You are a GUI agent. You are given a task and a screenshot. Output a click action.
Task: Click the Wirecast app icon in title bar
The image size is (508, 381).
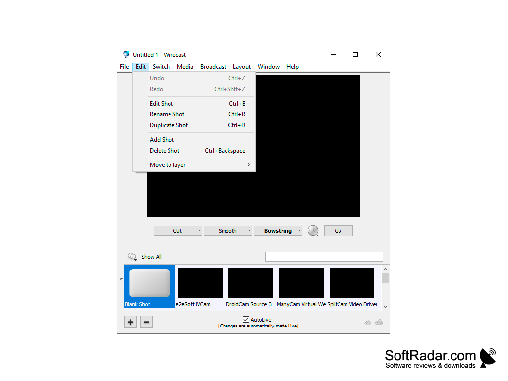point(126,54)
